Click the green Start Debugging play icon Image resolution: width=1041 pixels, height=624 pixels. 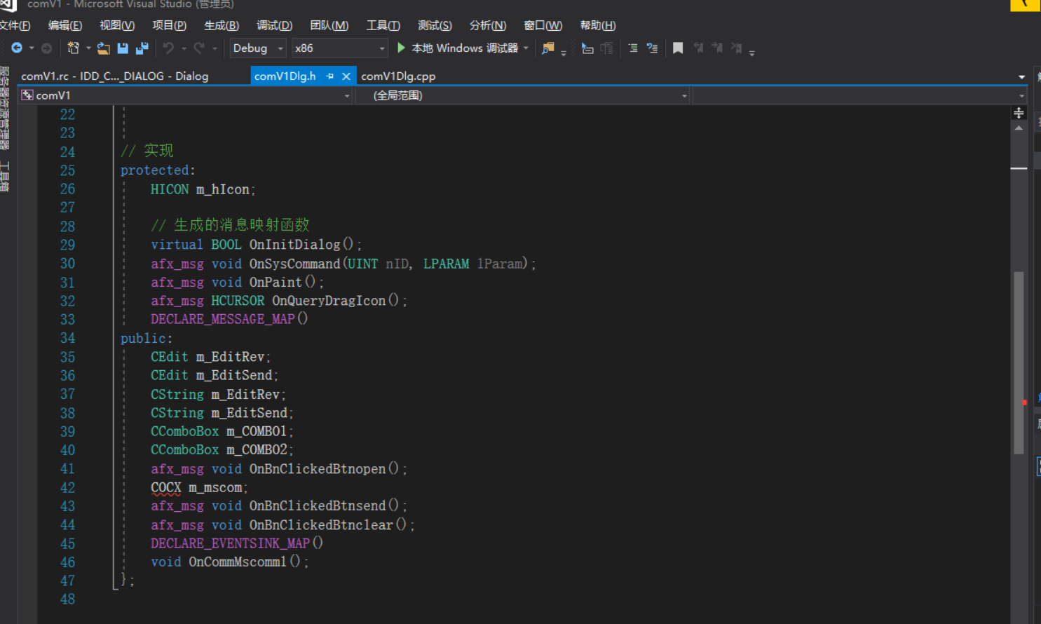[401, 48]
